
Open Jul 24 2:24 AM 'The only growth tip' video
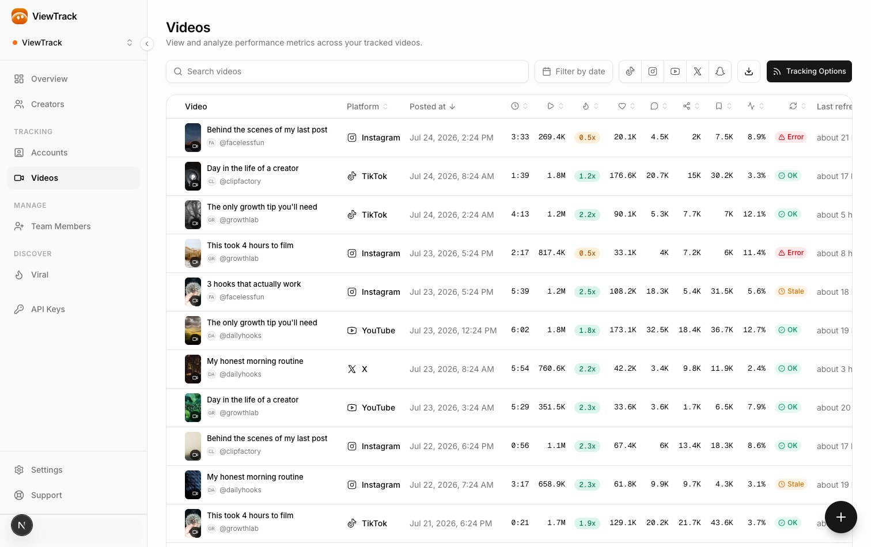pyautogui.click(x=262, y=207)
